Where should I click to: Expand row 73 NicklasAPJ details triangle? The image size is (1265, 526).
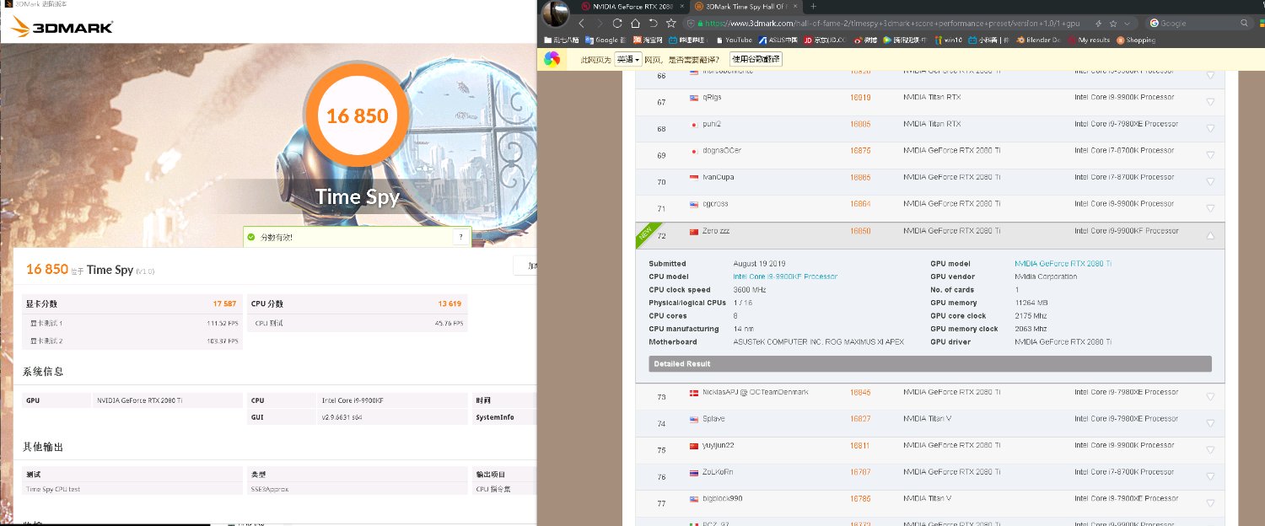coord(1210,397)
